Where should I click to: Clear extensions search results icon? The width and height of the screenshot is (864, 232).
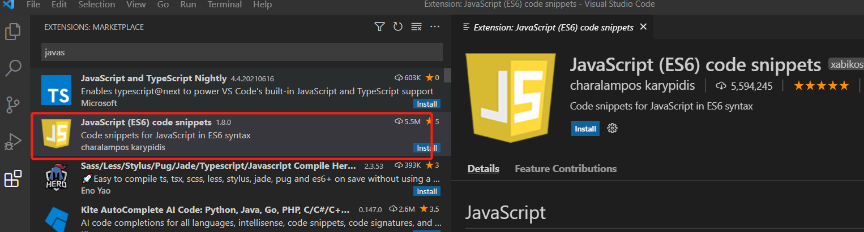point(417,27)
